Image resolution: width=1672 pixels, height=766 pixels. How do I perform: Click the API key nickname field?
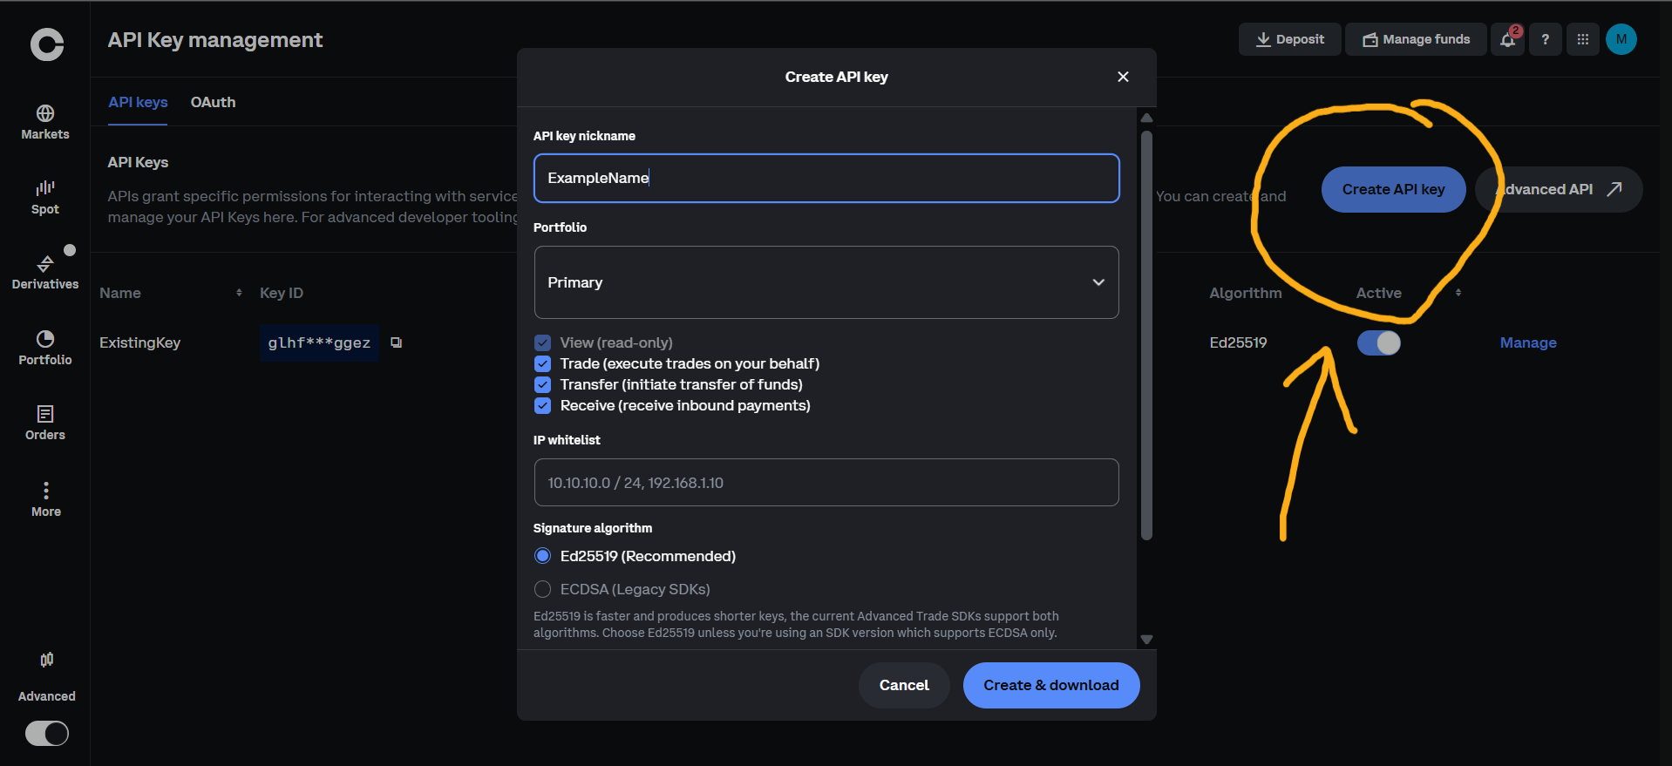[x=826, y=178]
